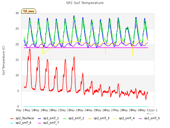This screenshot has width=170, height=128.
Task: Click orange sp2_smT_3 legend color marker
Action: 90,118
